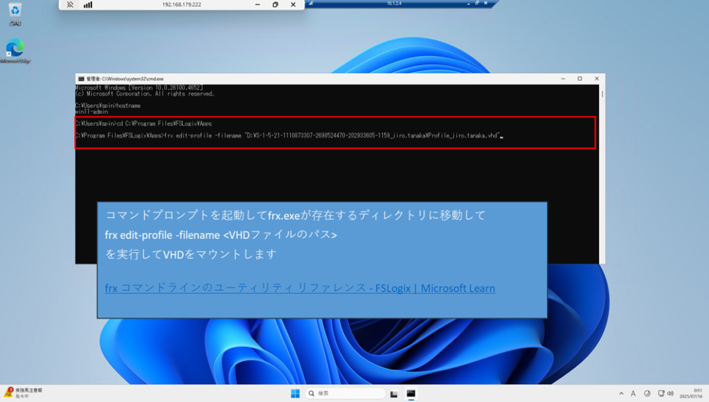The width and height of the screenshot is (709, 402).
Task: Click the cmd.exe icon in the window title bar
Action: coord(81,79)
